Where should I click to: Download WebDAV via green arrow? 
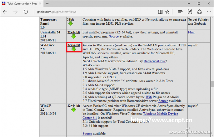tap(74, 49)
